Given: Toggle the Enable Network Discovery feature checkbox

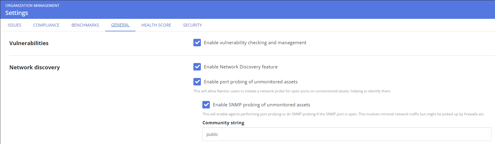Looking at the screenshot, I should (x=197, y=67).
